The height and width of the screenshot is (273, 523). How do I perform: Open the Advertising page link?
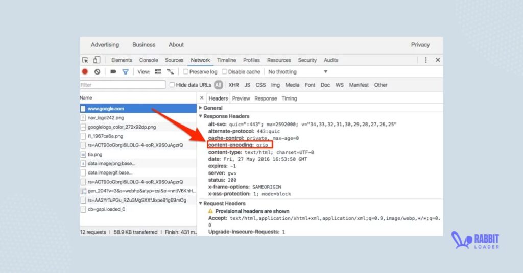[105, 45]
